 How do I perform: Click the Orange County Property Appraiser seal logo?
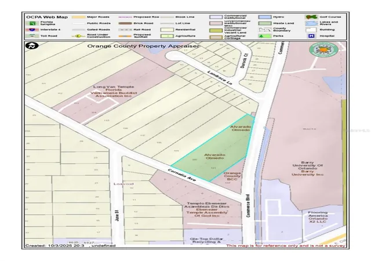tap(323, 50)
